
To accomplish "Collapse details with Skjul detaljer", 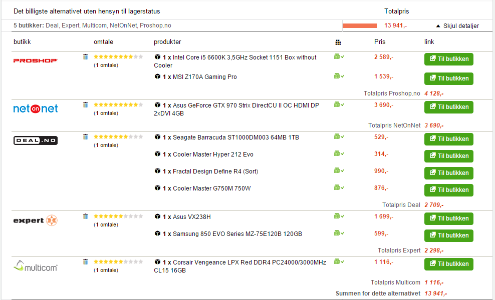I will click(x=457, y=26).
